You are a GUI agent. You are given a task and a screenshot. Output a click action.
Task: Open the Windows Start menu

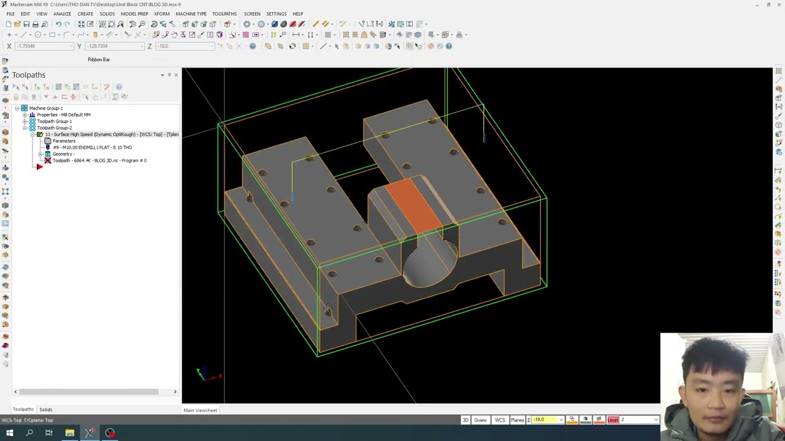9,433
